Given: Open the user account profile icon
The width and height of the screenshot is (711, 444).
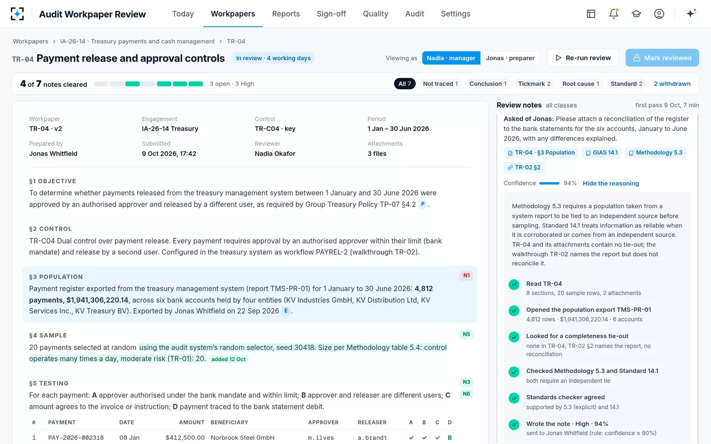Looking at the screenshot, I should pos(659,14).
